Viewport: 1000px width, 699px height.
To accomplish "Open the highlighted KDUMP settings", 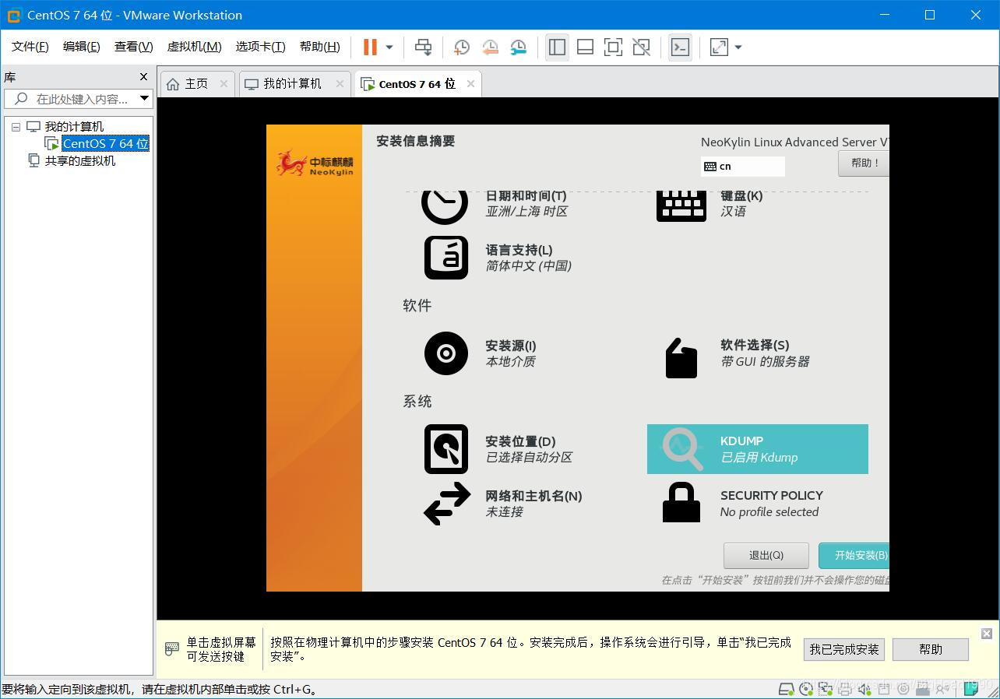I will [758, 449].
